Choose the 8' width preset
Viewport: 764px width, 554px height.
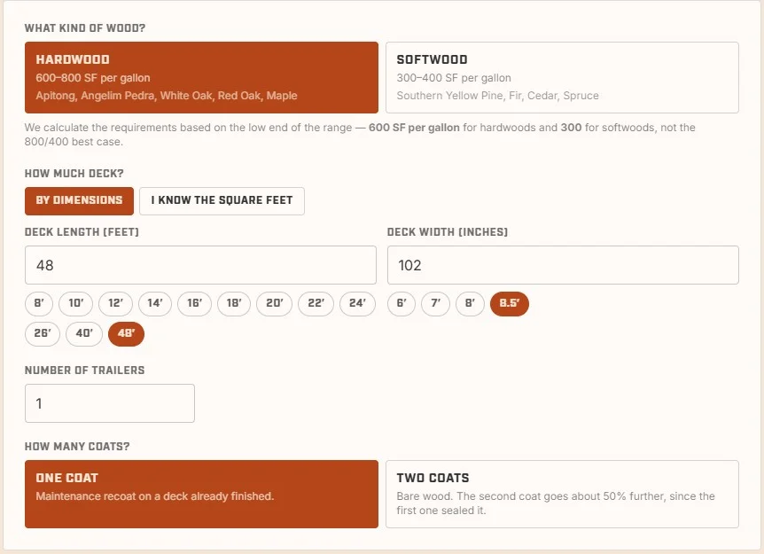coord(470,303)
